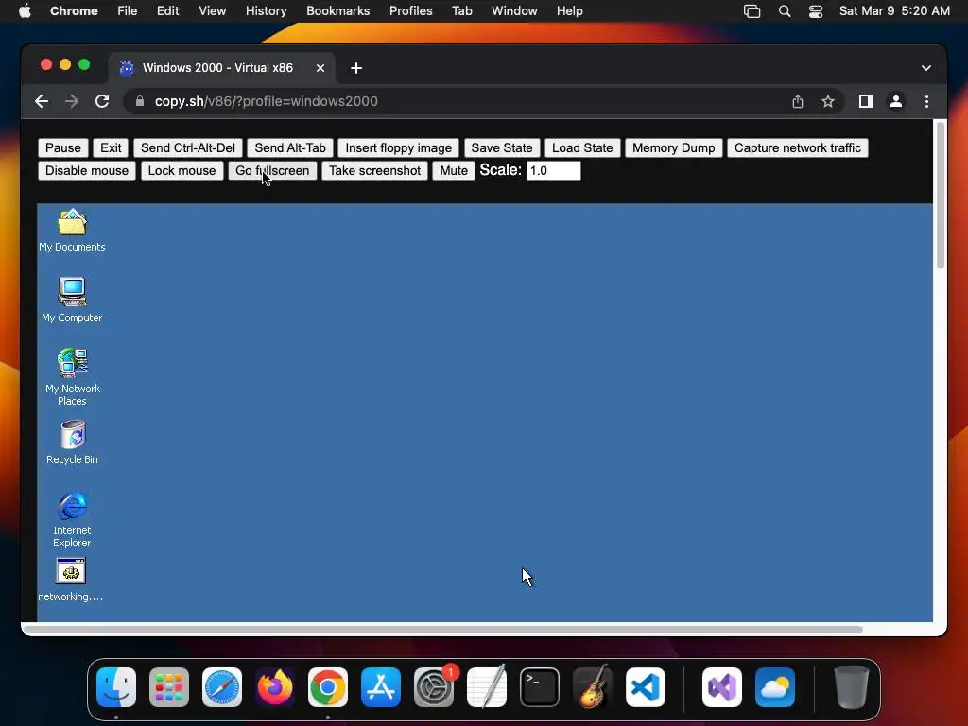Select the My Network Places icon
Image resolution: width=968 pixels, height=726 pixels.
pyautogui.click(x=72, y=376)
